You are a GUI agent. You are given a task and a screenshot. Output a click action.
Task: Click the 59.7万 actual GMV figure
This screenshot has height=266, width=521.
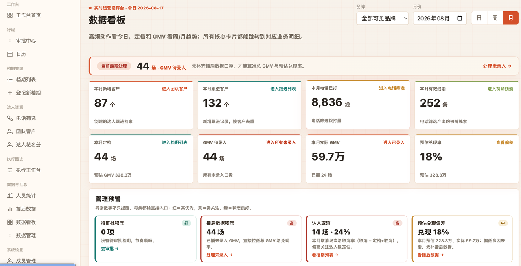[x=328, y=157]
